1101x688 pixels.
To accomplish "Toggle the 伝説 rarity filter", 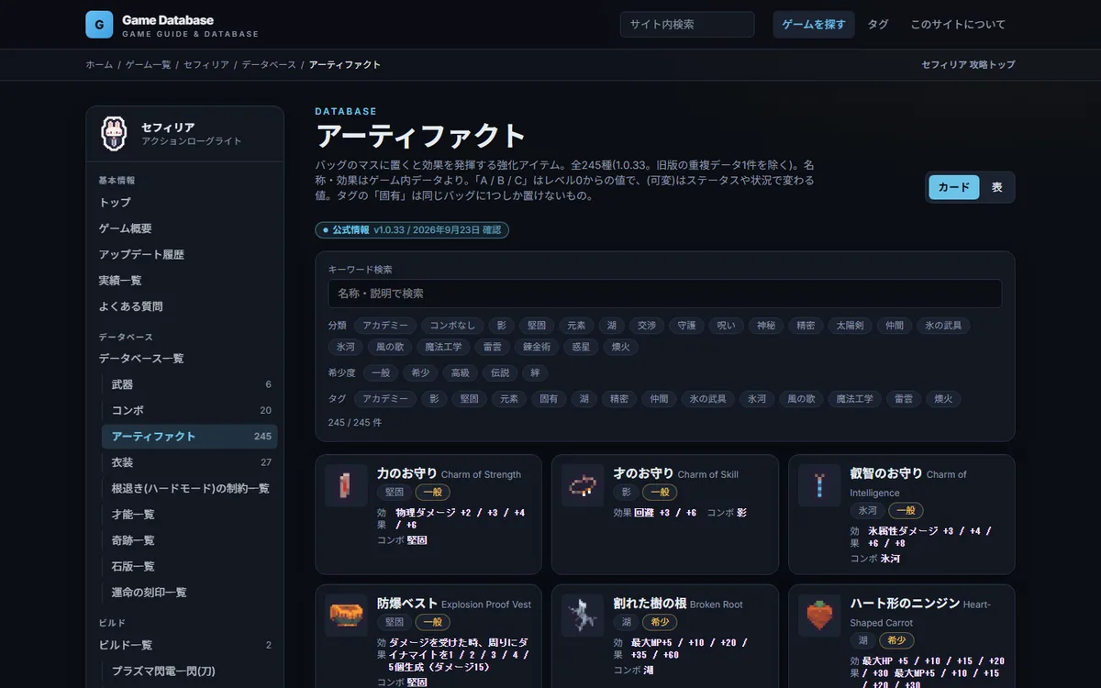I will pyautogui.click(x=500, y=373).
